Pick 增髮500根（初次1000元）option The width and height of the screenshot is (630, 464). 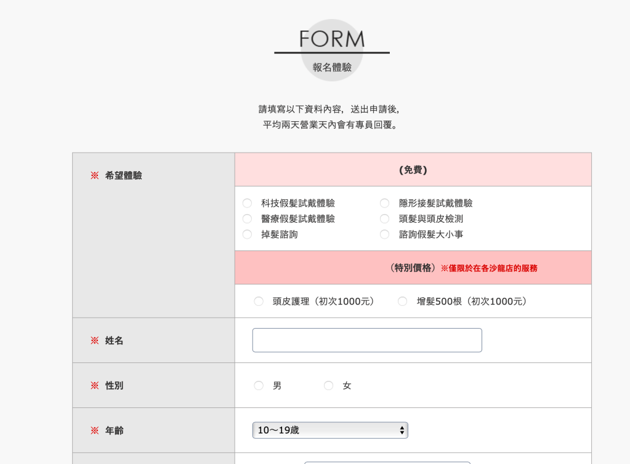point(402,301)
